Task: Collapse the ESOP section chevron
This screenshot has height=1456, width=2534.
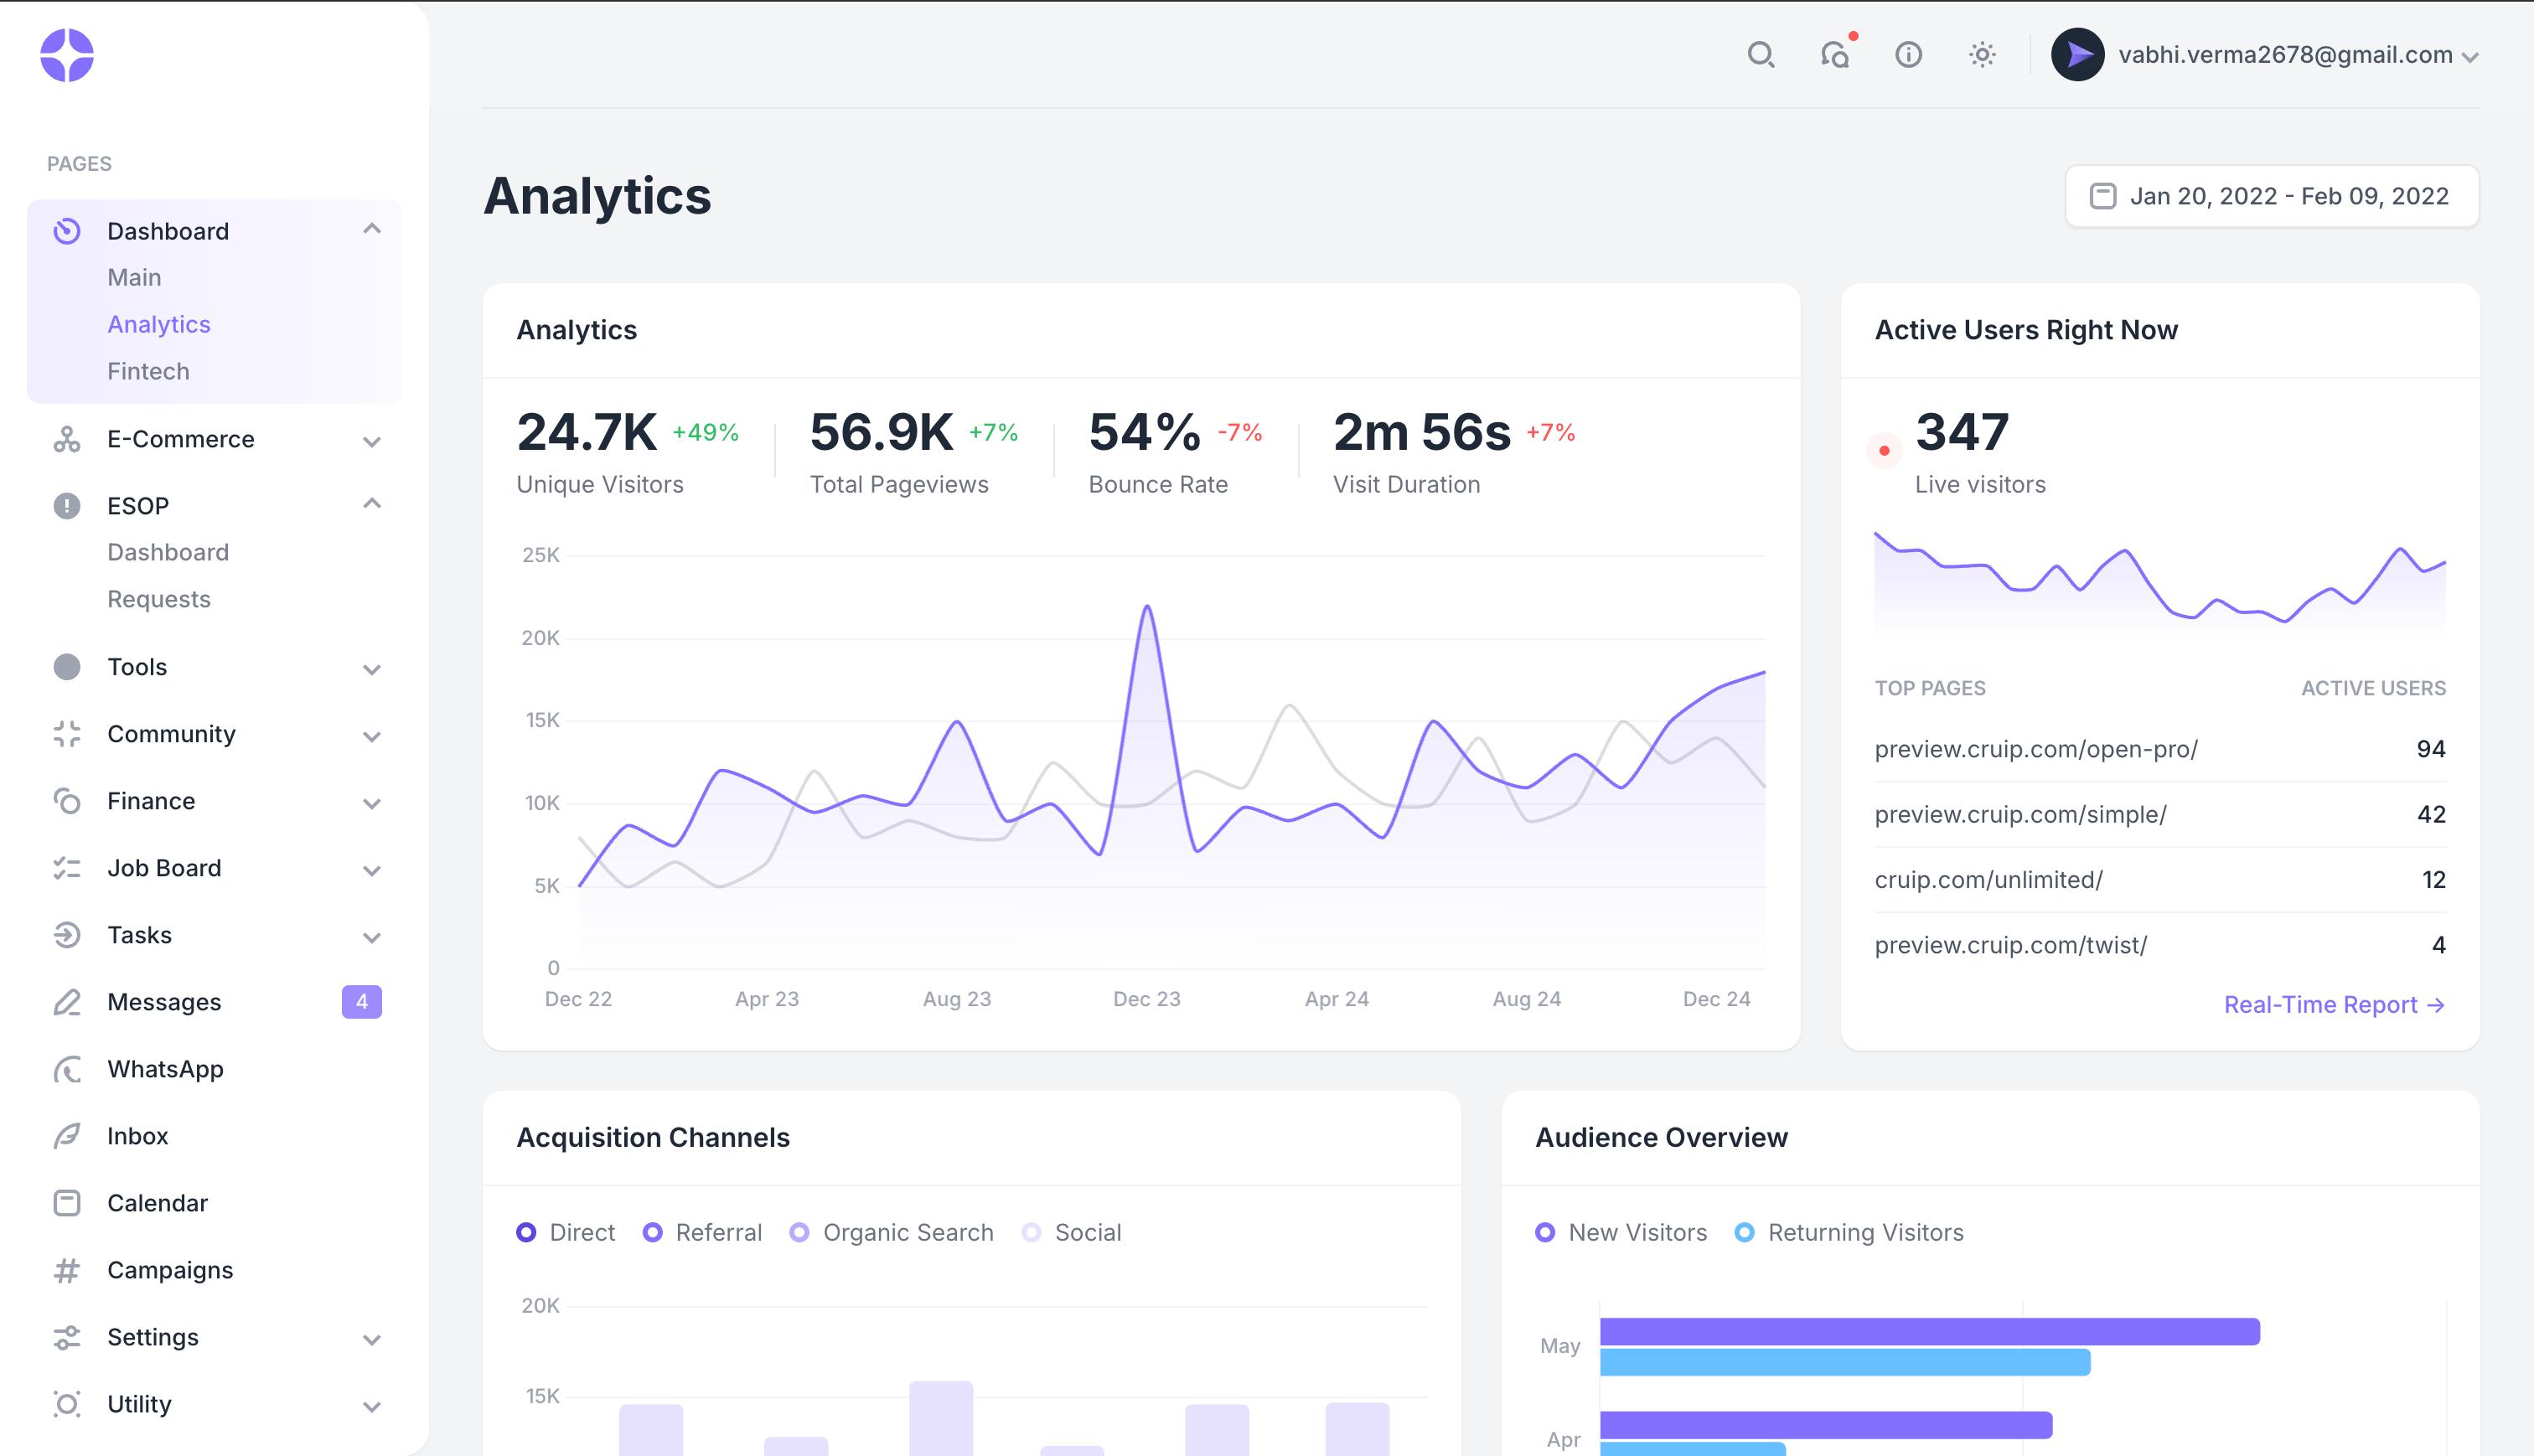Action: coord(372,504)
